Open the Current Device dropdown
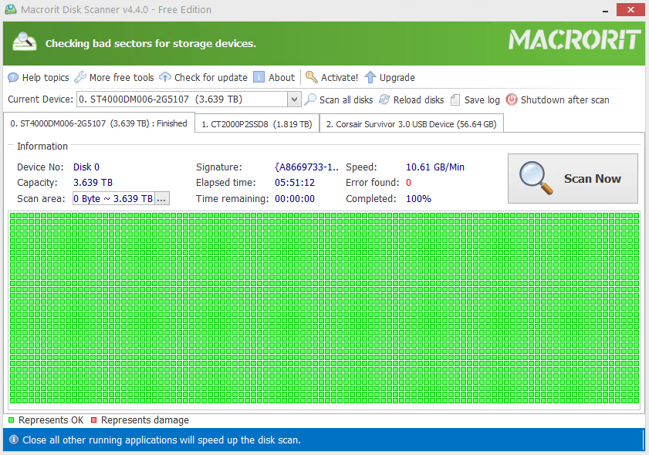Image resolution: width=649 pixels, height=455 pixels. point(294,99)
